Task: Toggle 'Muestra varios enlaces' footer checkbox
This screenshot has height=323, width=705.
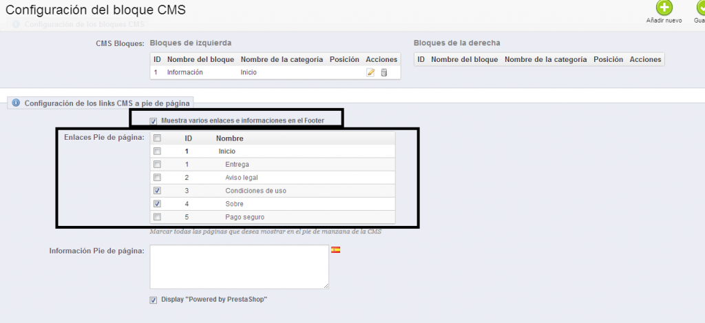Action: click(153, 121)
